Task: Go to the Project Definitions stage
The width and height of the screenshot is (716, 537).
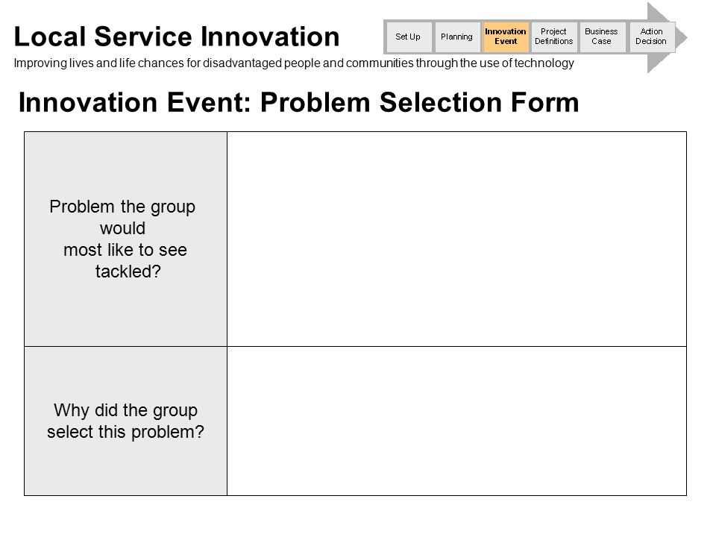Action: click(x=554, y=37)
